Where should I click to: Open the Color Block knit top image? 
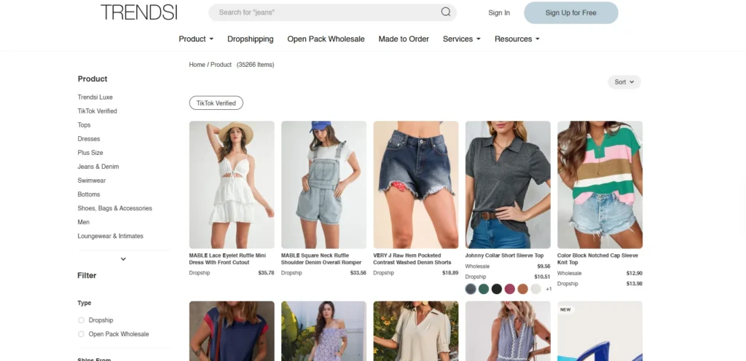tap(600, 185)
